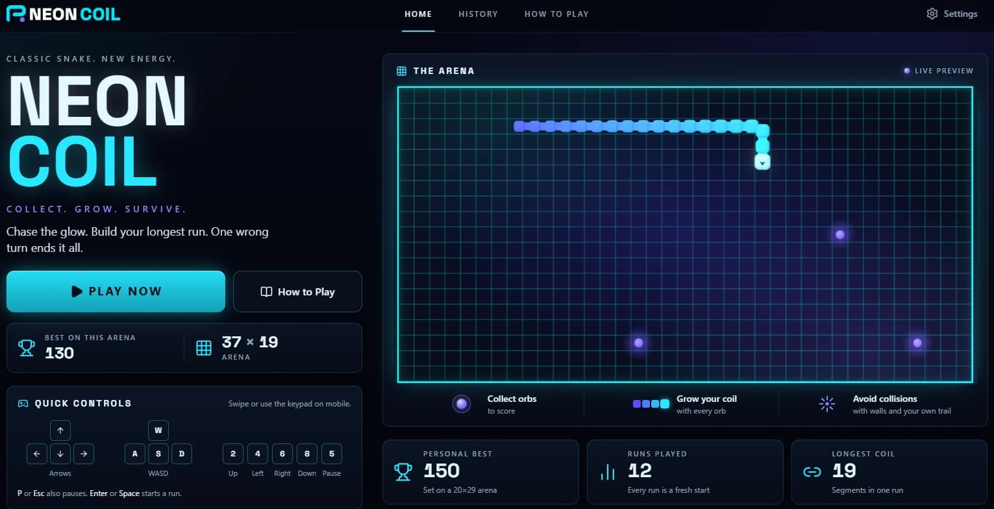Click keypad key 5 for Pause
The height and width of the screenshot is (509, 994).
click(332, 454)
